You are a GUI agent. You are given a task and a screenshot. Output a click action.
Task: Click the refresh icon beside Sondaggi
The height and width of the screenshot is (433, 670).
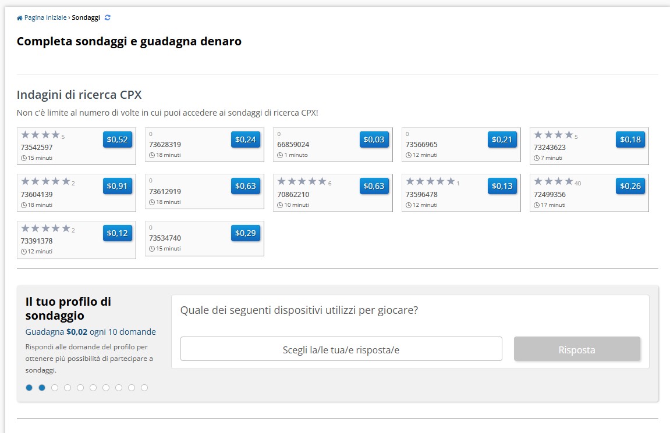coord(108,17)
